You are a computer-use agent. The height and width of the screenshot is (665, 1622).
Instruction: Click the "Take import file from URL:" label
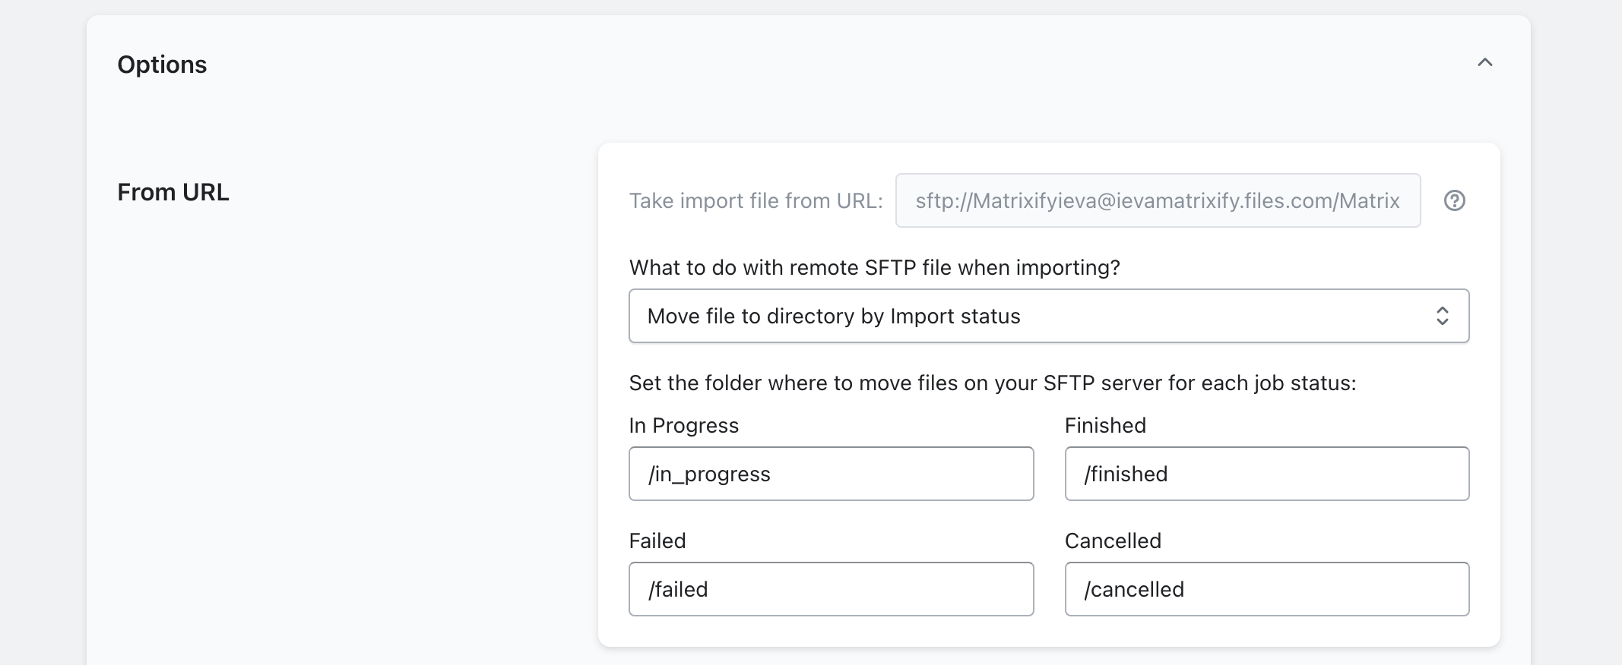click(756, 200)
